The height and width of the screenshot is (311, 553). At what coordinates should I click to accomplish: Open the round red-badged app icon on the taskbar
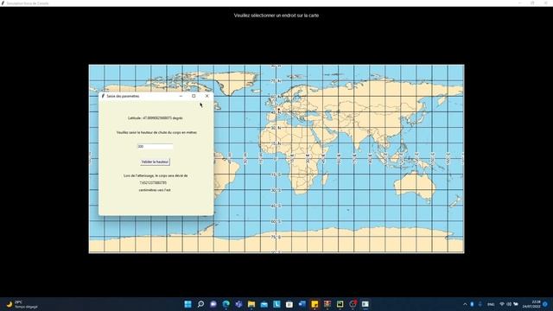[x=353, y=304]
